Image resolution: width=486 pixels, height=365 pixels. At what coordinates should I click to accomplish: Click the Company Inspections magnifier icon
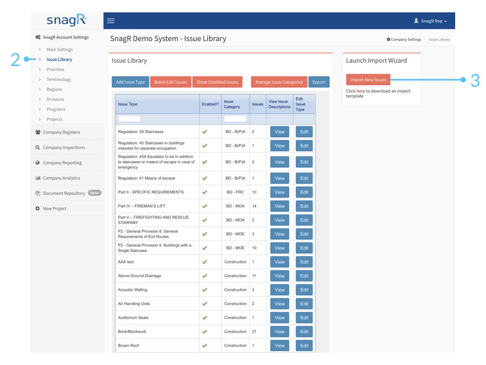coord(37,147)
